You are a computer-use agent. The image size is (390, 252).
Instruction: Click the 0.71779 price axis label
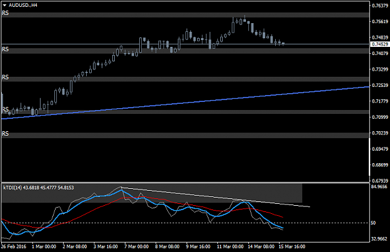point(380,101)
